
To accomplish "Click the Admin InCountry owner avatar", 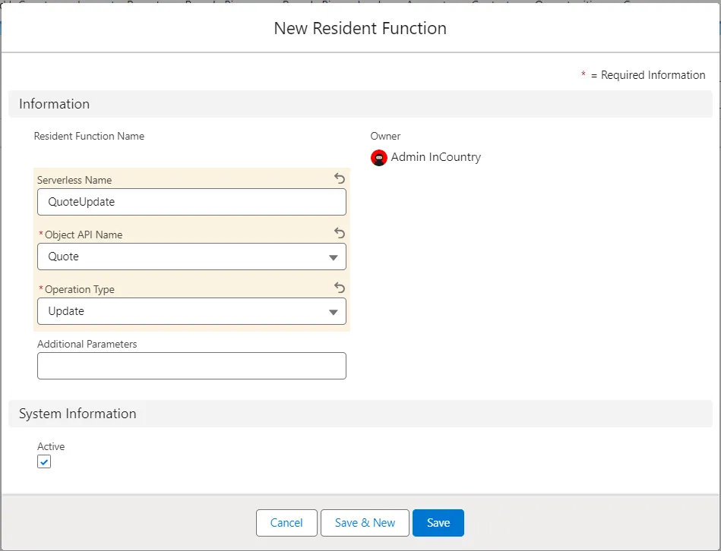I will point(379,158).
